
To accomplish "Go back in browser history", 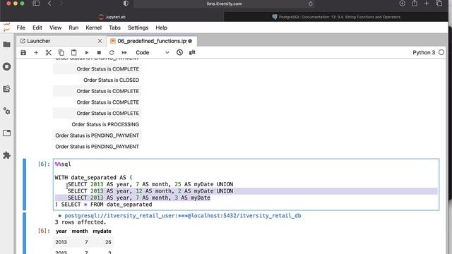I will 49,4.
